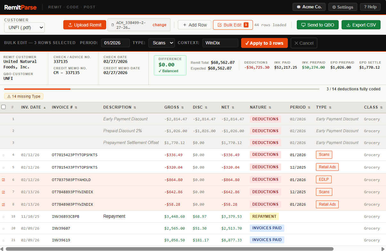Viewport: 386px width, 251px height.
Task: Open Settings
Action: [x=343, y=7]
